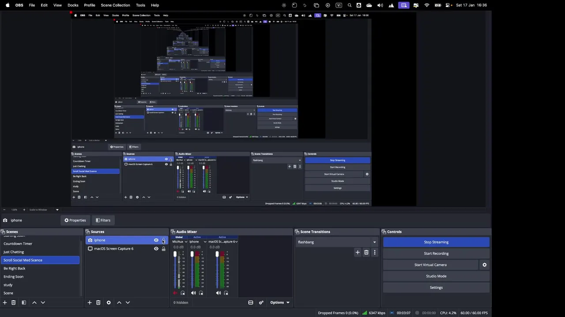The width and height of the screenshot is (565, 317).
Task: Add a scene transition with plus icon
Action: 358,252
